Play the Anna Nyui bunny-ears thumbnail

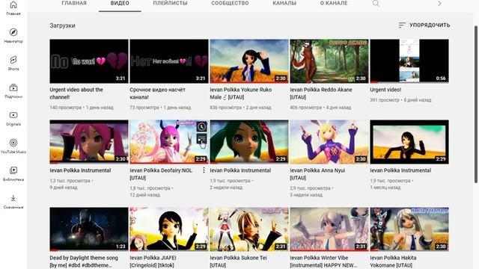[x=329, y=142]
